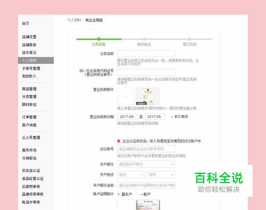Open 服务市场 in the sidebar
The height and width of the screenshot is (210, 266).
pyautogui.click(x=29, y=150)
